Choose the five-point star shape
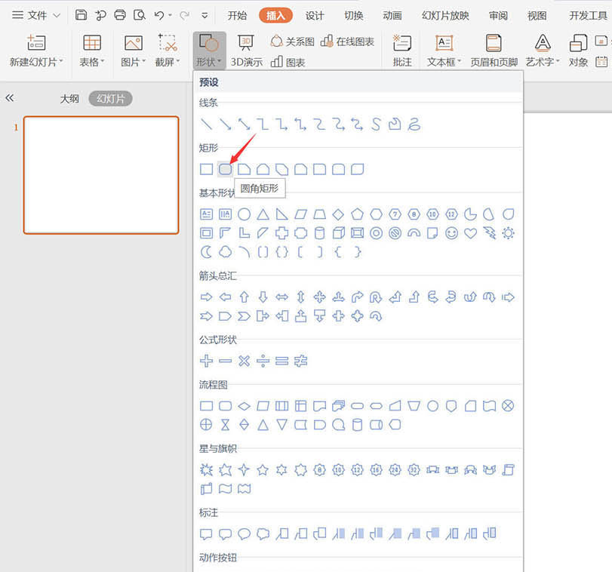 coord(263,470)
